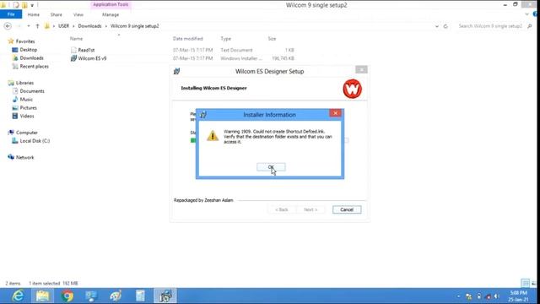Close the Installer Information dialog
Screen dimensions: 540x304
pos(335,113)
